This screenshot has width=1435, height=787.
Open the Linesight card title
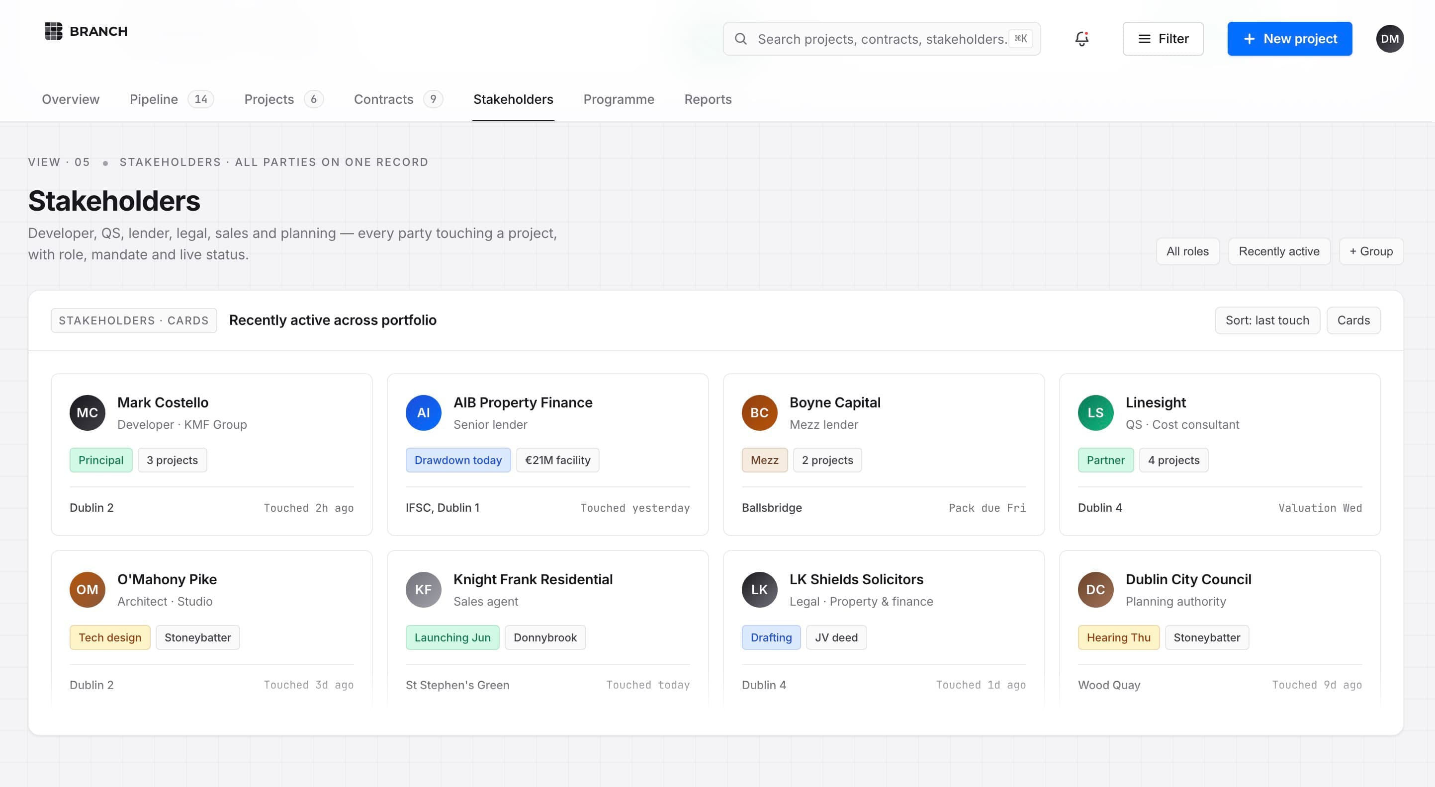point(1156,402)
